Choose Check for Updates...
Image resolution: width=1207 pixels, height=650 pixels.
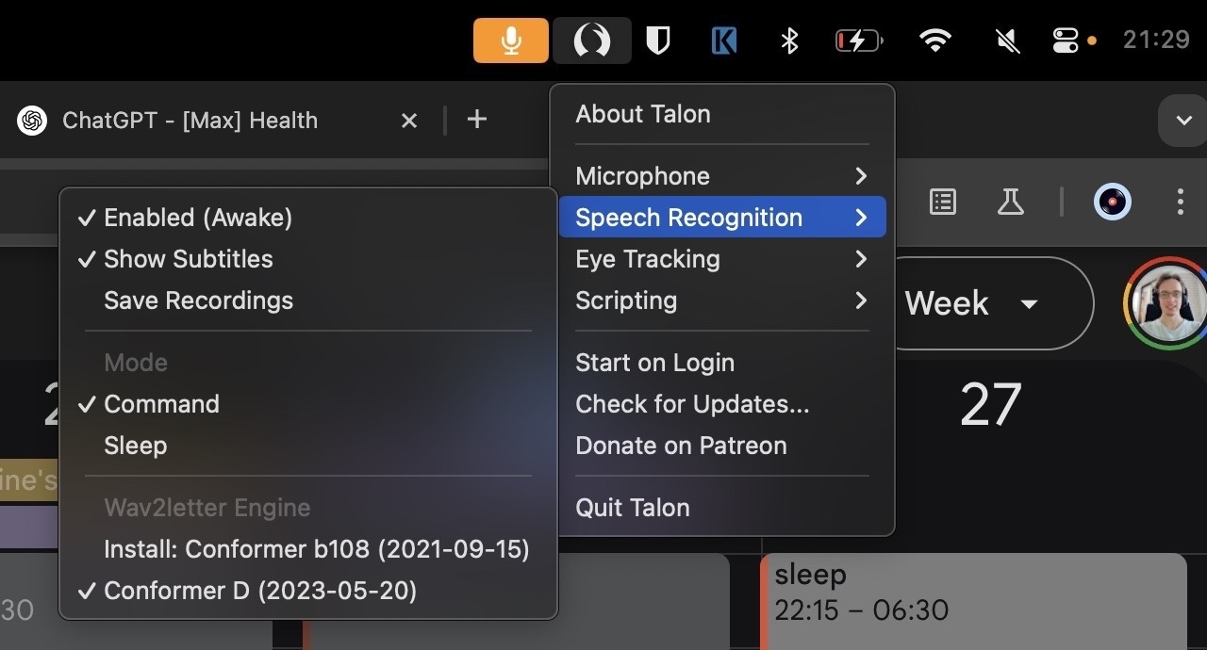click(x=723, y=404)
